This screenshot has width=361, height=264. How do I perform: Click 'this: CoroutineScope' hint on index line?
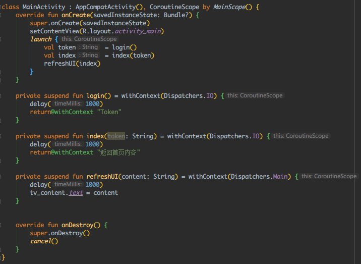[300, 136]
